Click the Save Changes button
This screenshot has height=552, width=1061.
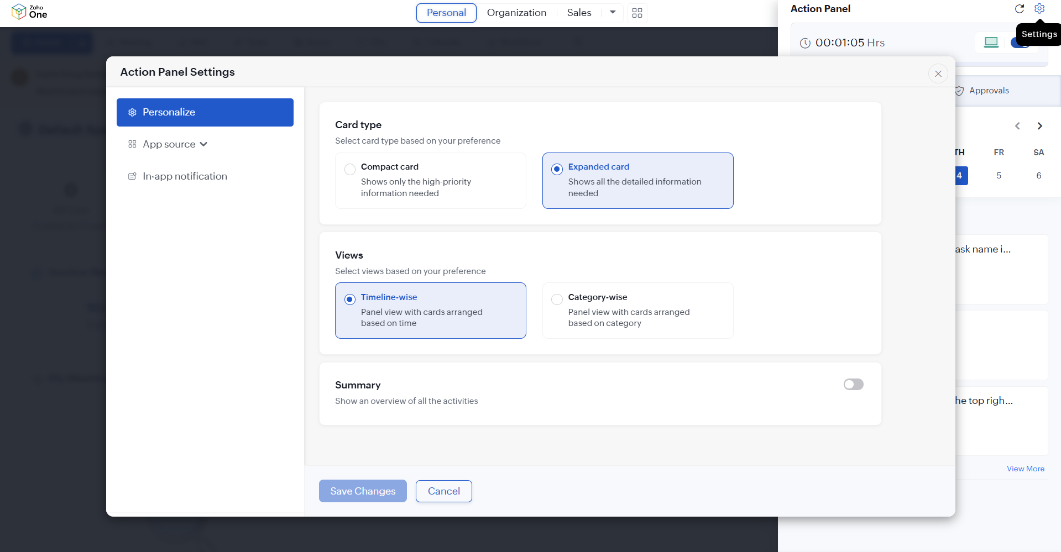point(363,491)
